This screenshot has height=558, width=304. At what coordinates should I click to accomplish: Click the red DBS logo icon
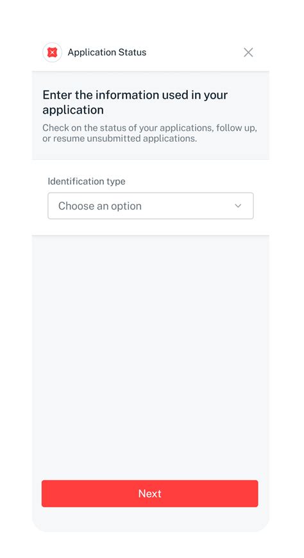tap(52, 52)
